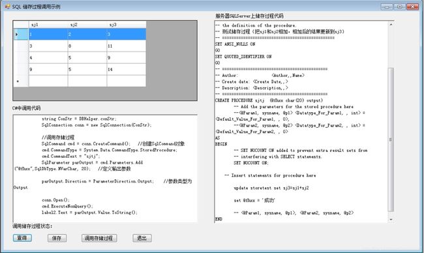Select sj3 cell in highlighted first row
Screen dimensions: 424x253
pos(127,35)
